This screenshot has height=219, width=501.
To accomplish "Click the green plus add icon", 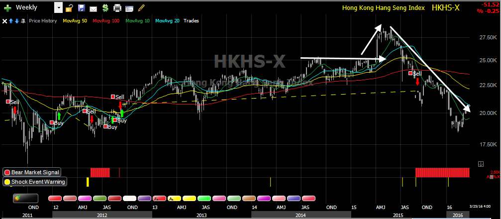I will 7,7.
